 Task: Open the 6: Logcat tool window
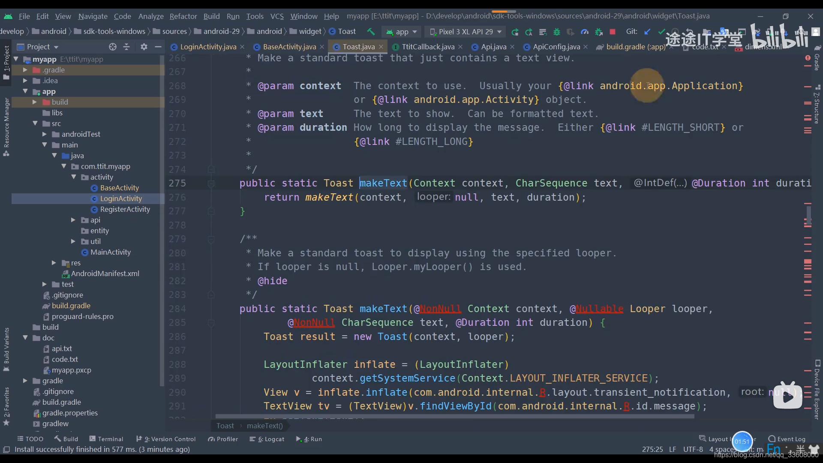pyautogui.click(x=267, y=439)
